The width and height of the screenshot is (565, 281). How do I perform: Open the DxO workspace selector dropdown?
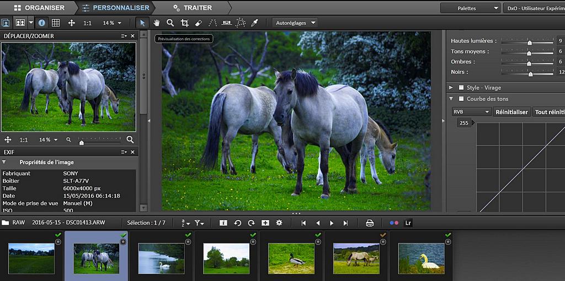pos(534,8)
